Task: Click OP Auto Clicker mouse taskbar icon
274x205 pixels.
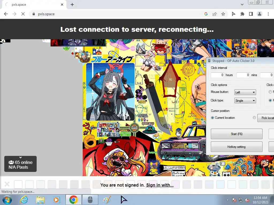Action: click(90, 200)
